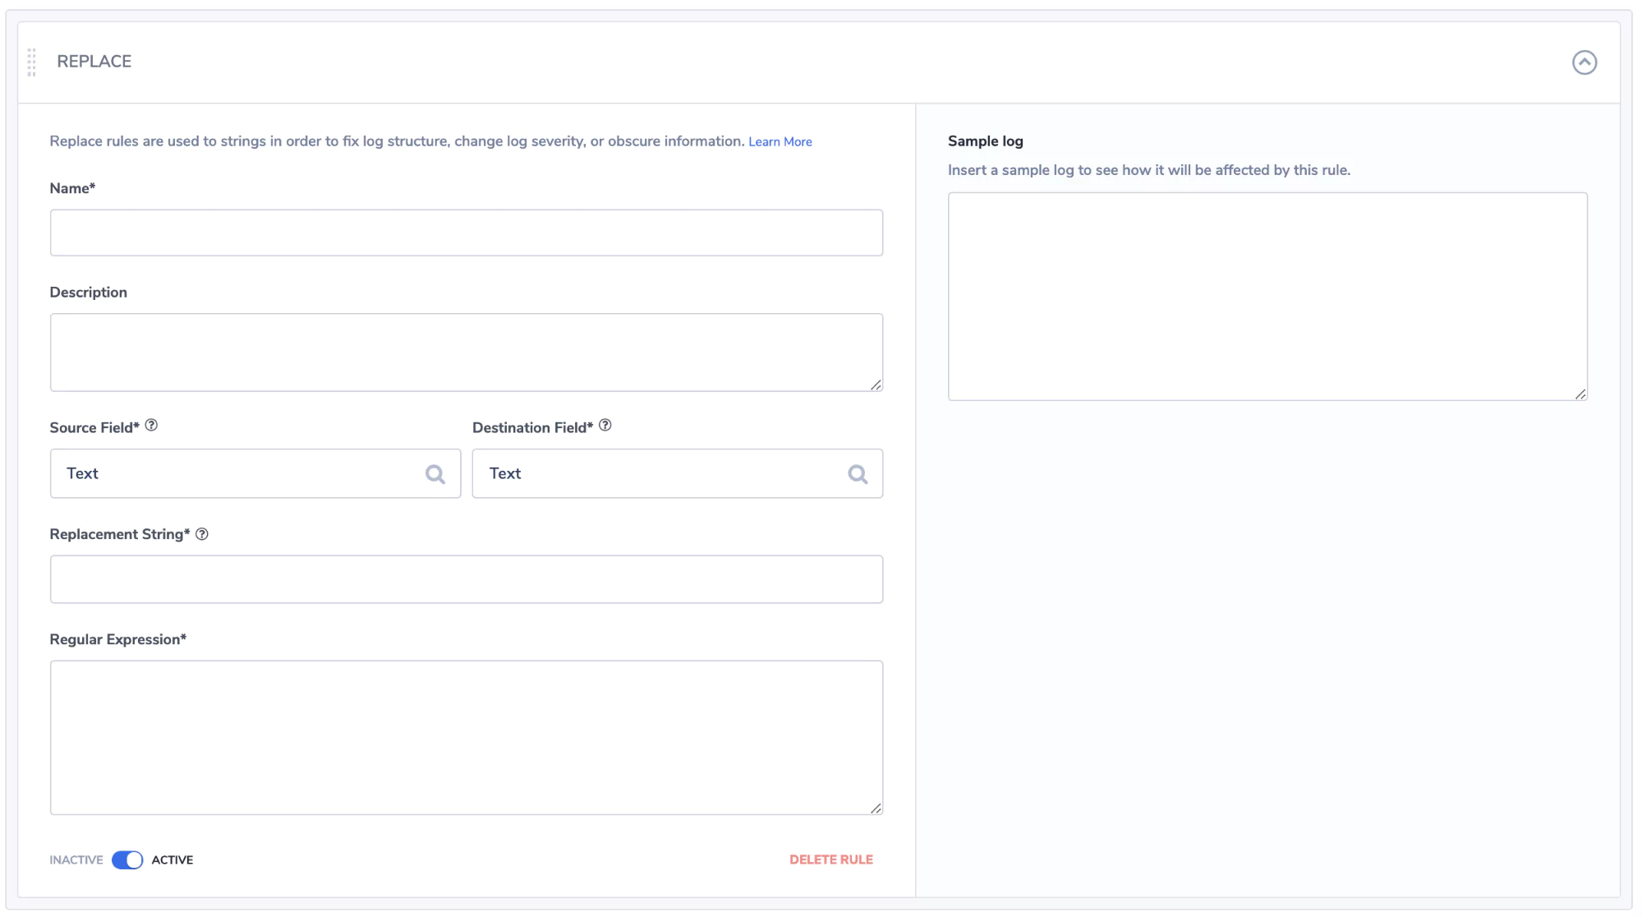Collapse the REPLACE rule panel

click(1584, 62)
